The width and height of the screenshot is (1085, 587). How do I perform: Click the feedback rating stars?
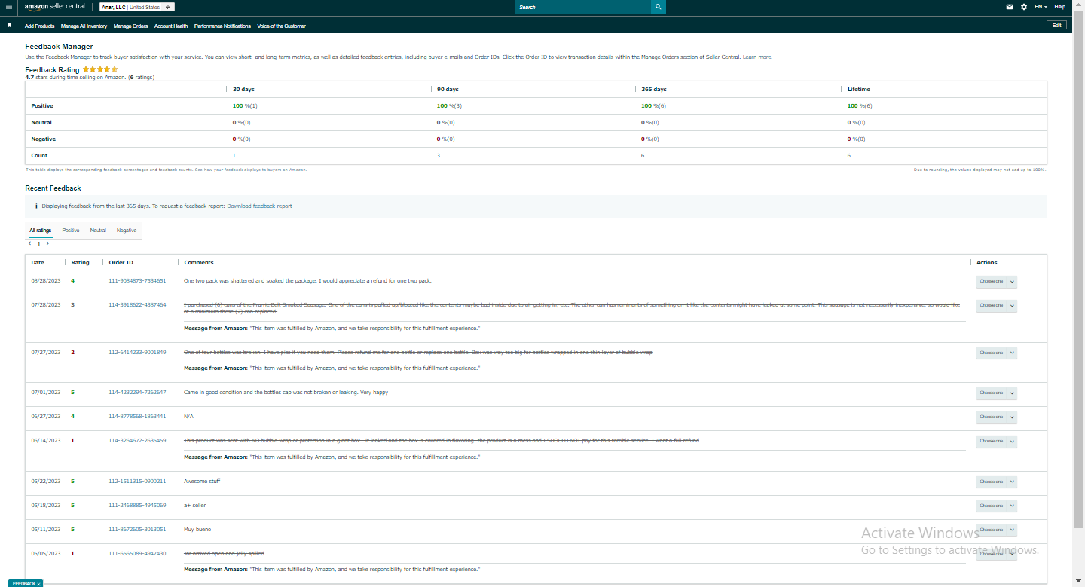tap(100, 69)
